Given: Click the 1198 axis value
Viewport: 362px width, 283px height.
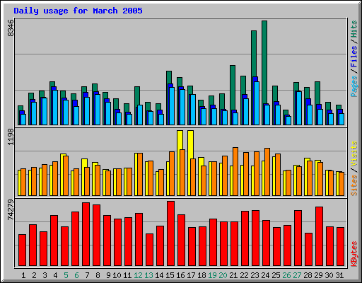Looking at the screenshot, I should pos(11,137).
